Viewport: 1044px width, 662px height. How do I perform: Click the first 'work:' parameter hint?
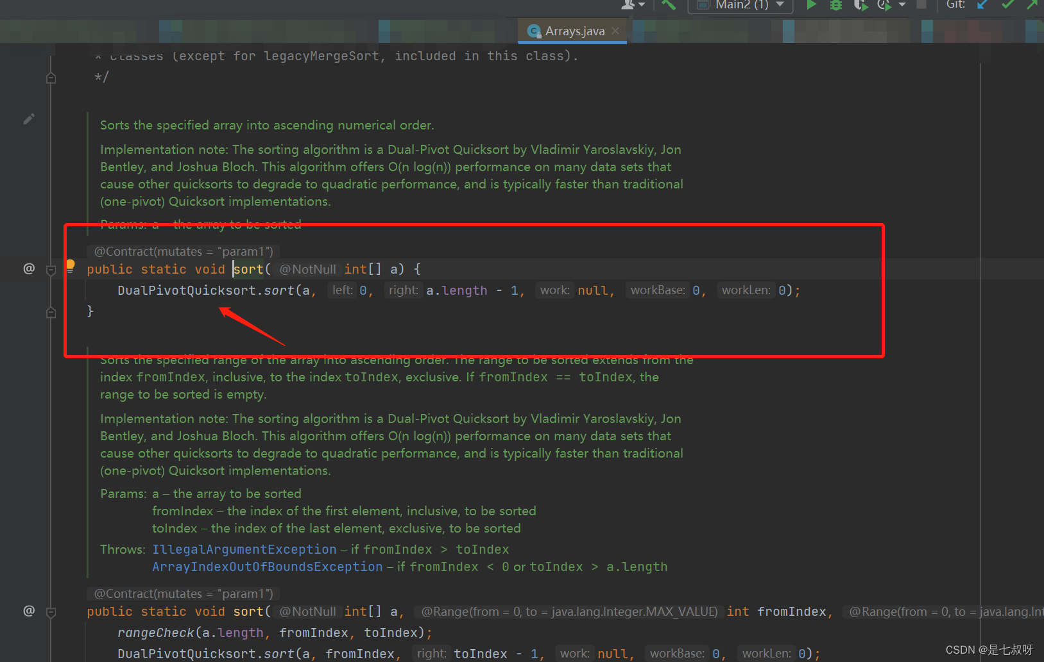[x=554, y=290]
